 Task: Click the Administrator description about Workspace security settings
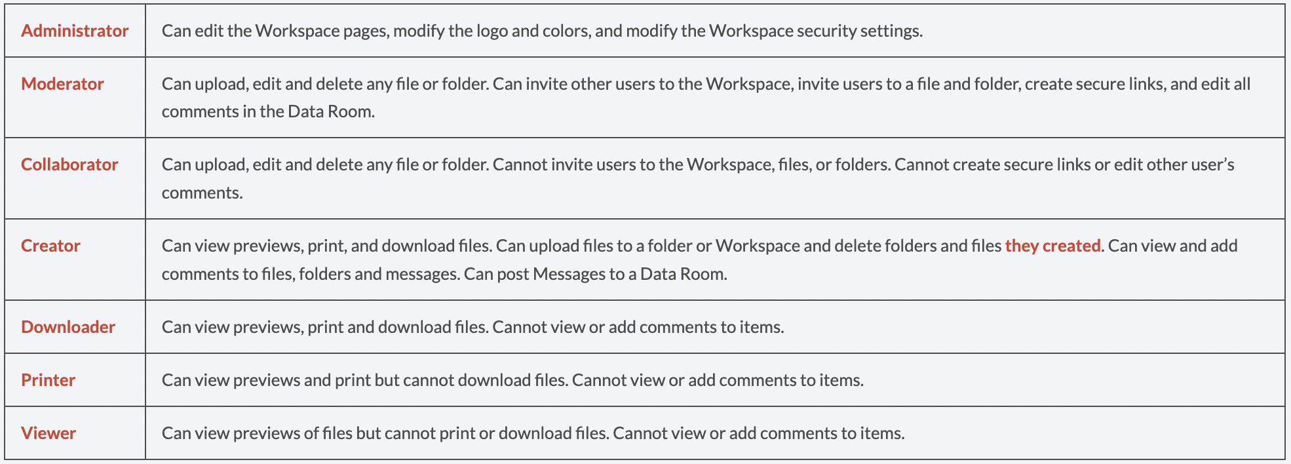pyautogui.click(x=542, y=31)
